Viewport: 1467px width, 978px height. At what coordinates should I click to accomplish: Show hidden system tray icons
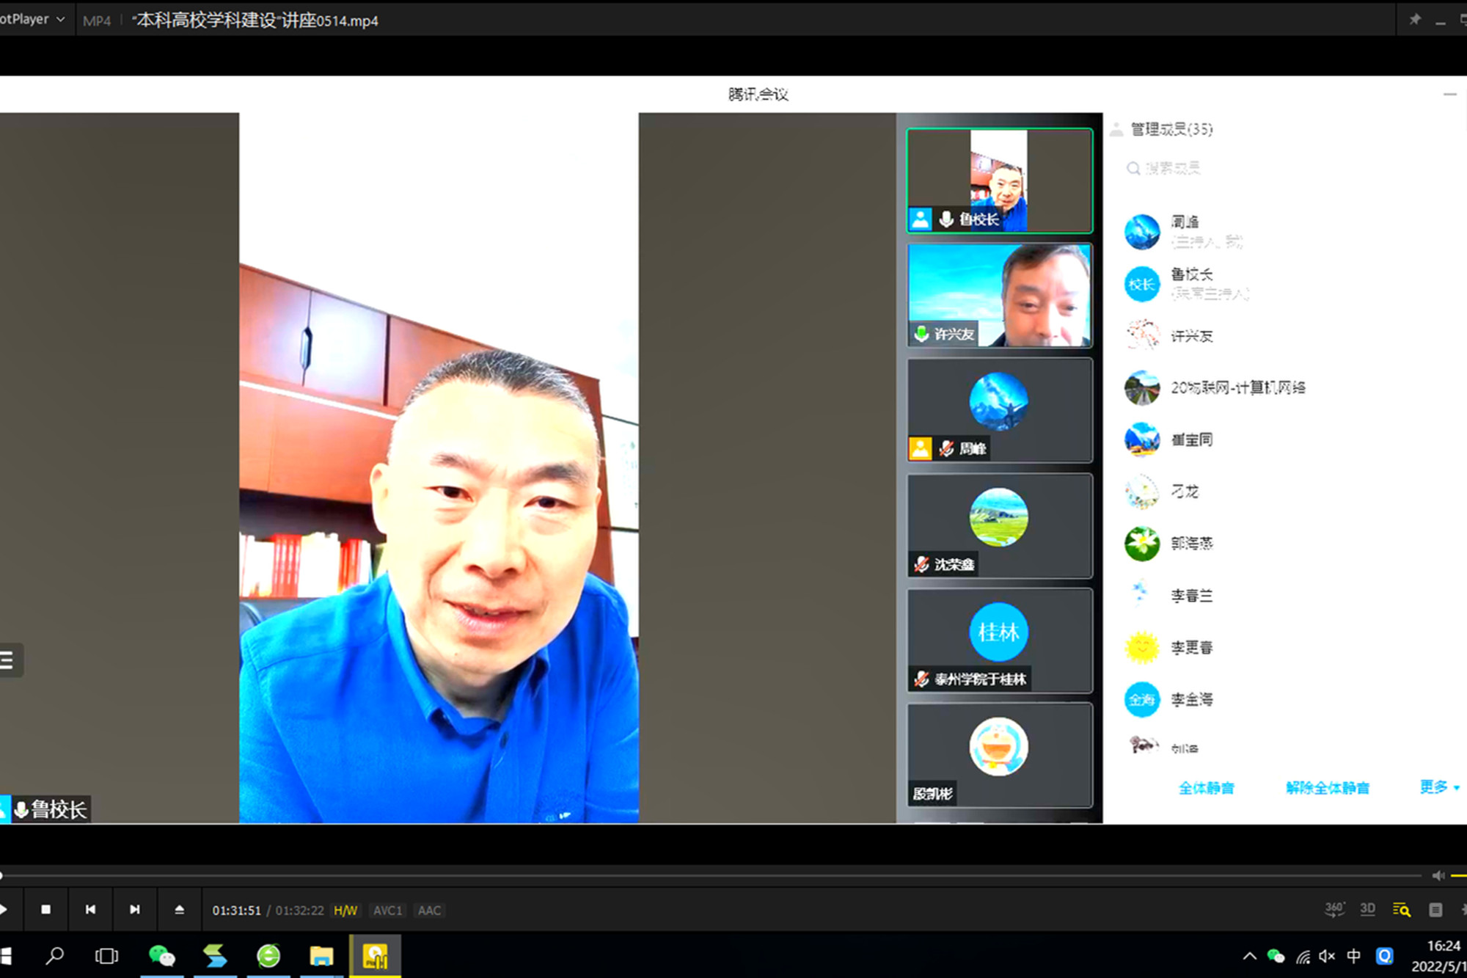click(1250, 956)
